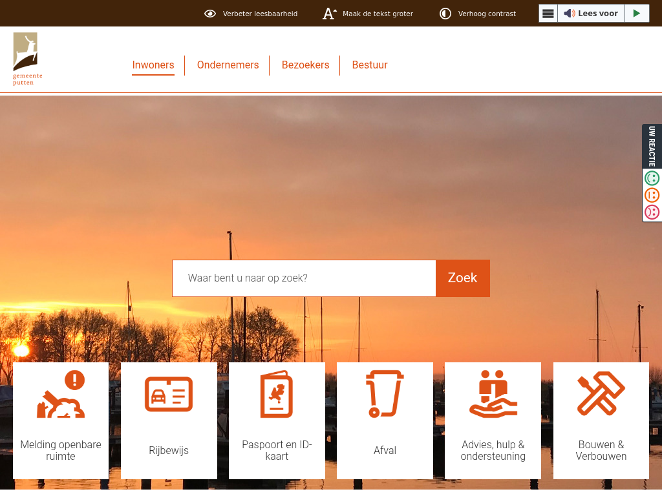Focus the 'Waar bent u naar op zoek?' field
The width and height of the screenshot is (662, 496).
tap(304, 278)
